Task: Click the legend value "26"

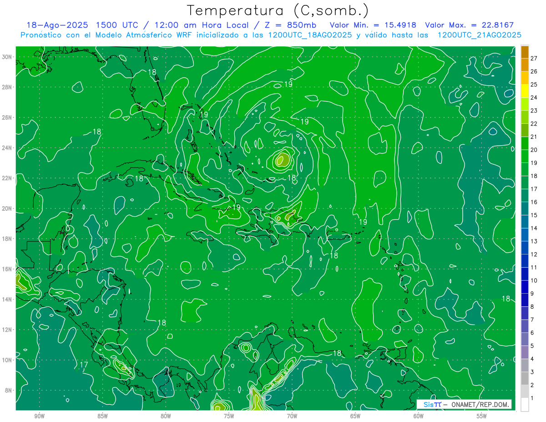Action: coord(534,71)
